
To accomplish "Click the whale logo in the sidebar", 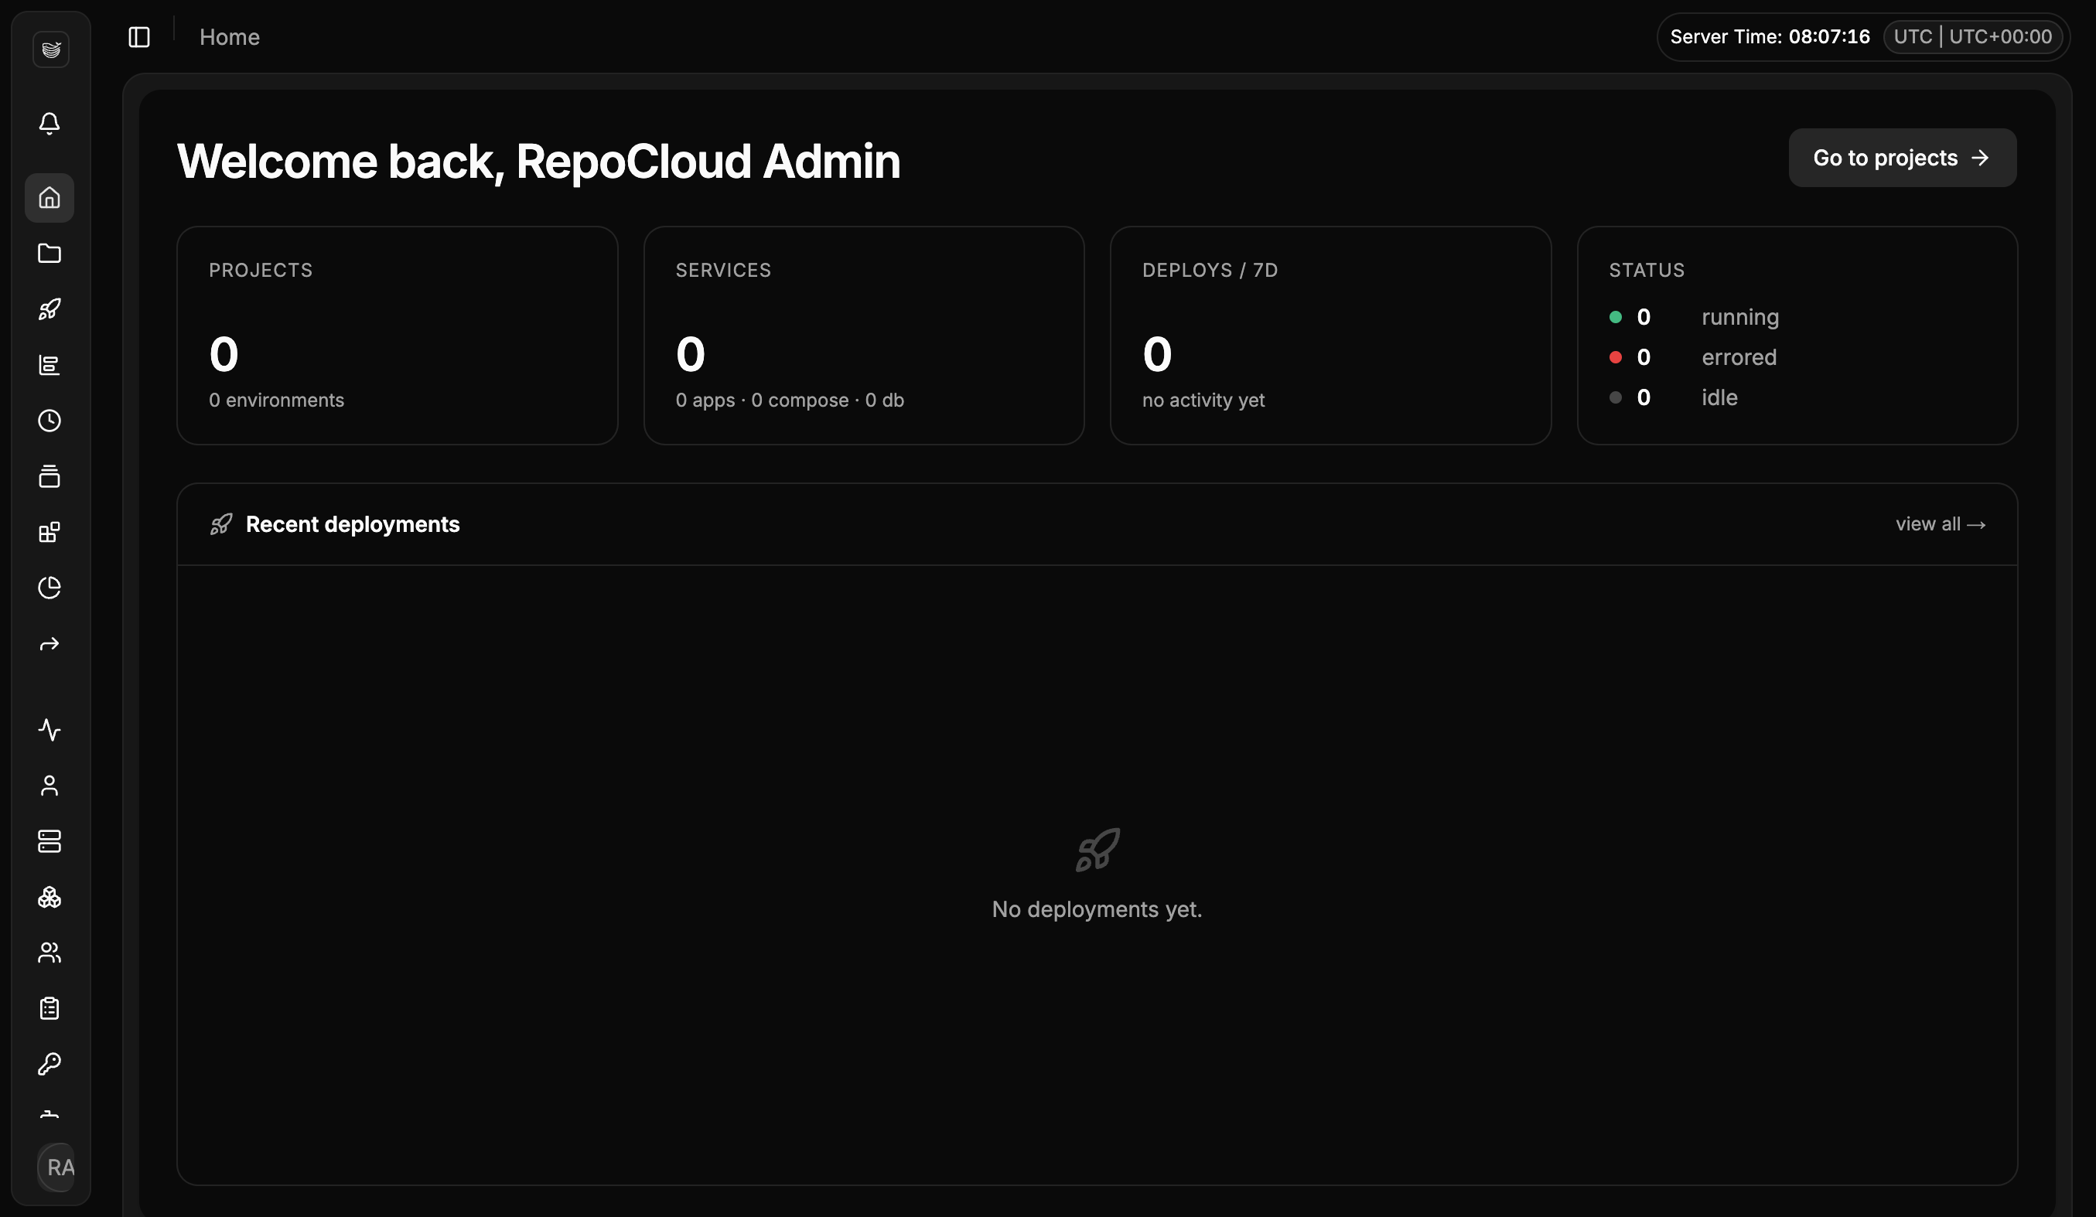I will [x=51, y=49].
